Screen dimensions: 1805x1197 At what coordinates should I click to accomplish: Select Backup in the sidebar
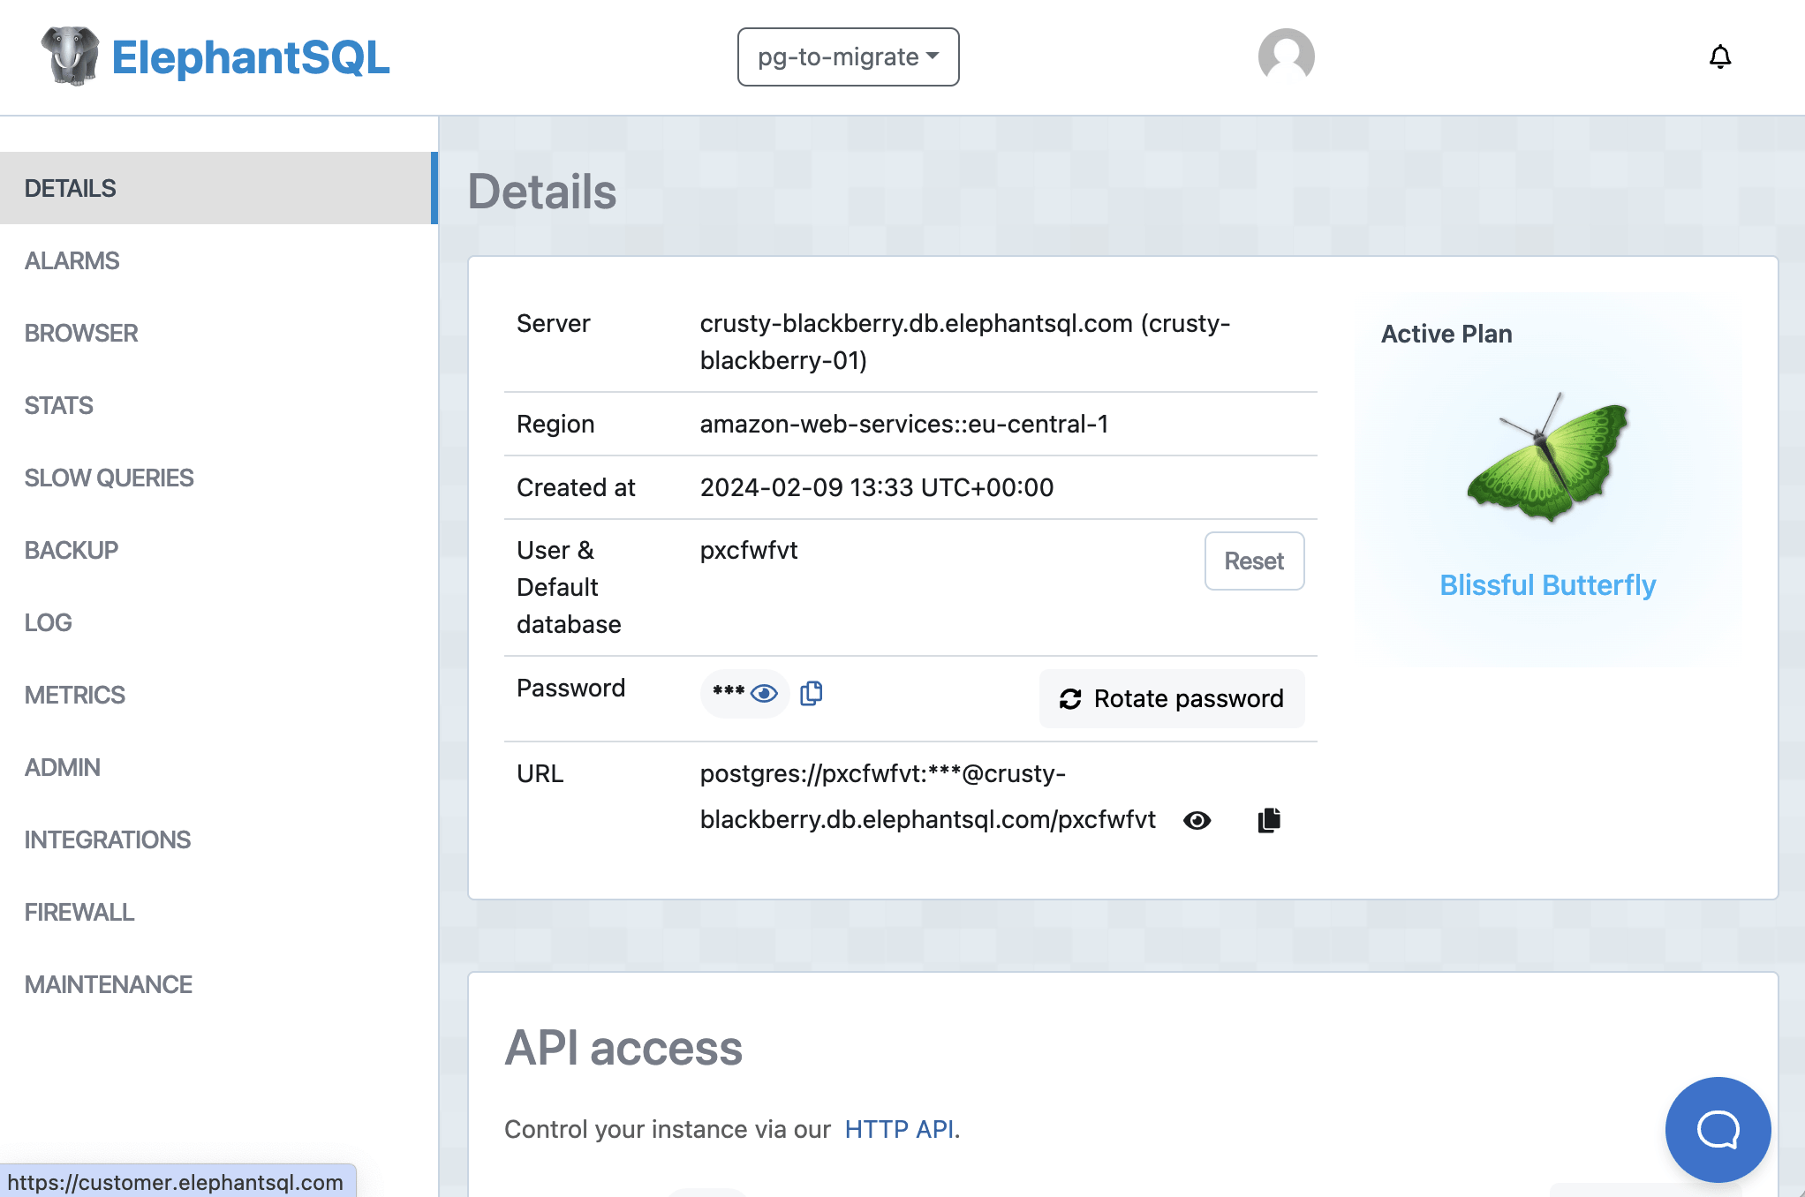71,550
